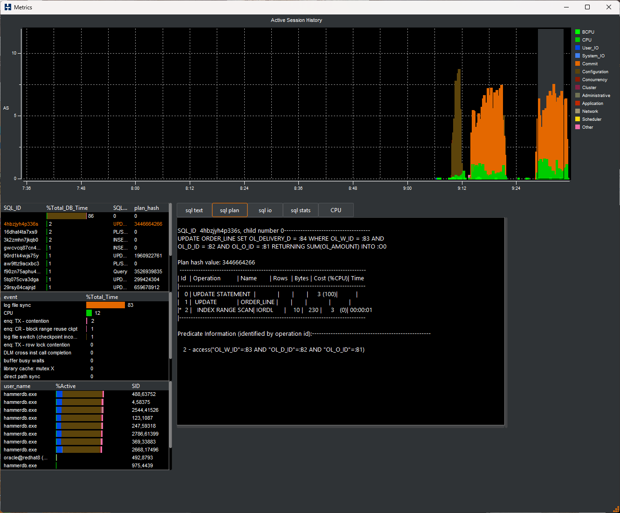Select library cache: mutex X event
Viewport: 620px width, 513px height.
coord(84,368)
